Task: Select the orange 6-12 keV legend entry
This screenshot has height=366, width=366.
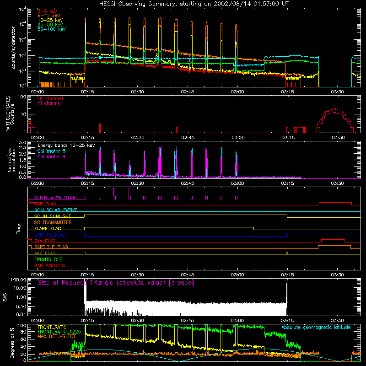Action: pos(49,16)
